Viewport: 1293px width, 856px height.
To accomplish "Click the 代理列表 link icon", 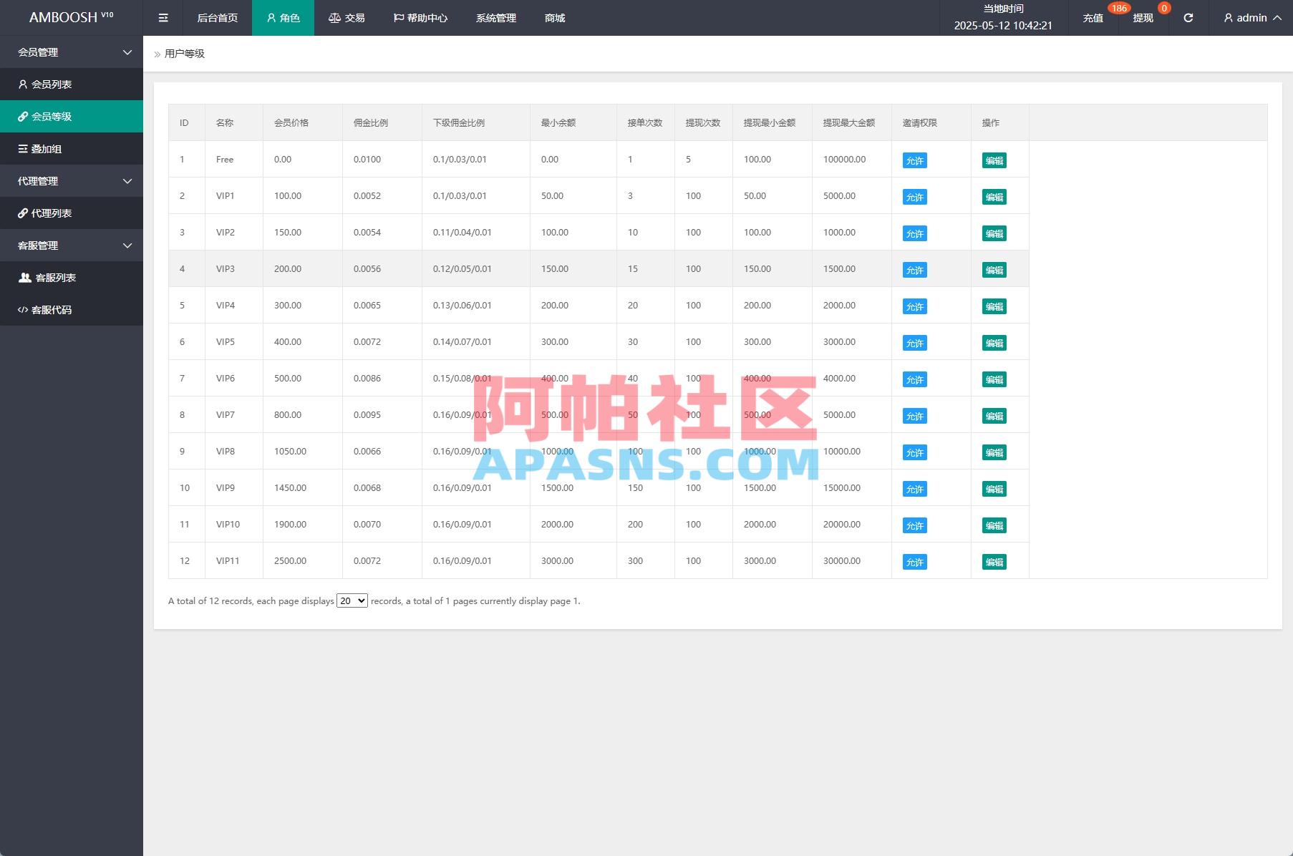I will pos(22,213).
